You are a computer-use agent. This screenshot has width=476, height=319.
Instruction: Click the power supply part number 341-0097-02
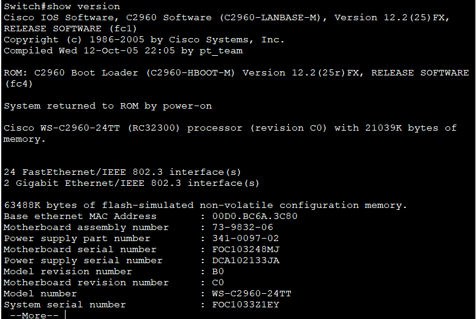245,238
